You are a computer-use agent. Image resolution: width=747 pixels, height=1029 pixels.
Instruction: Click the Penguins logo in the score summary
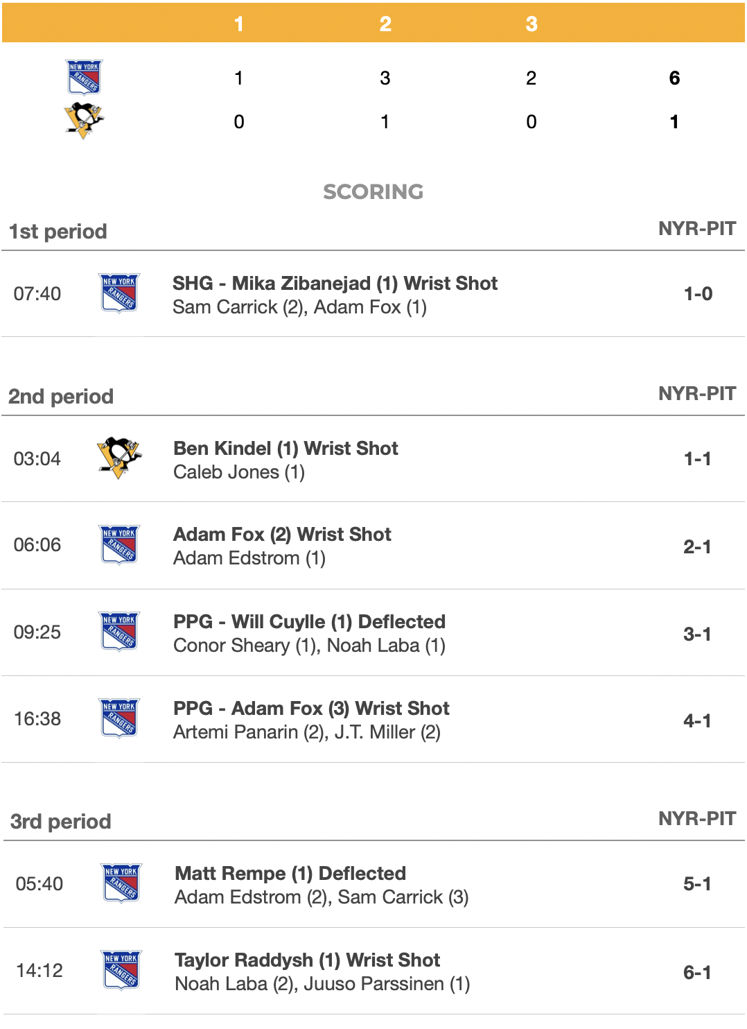coord(84,121)
